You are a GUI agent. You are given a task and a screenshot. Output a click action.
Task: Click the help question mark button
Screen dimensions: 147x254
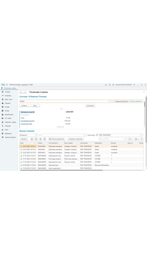point(142,139)
